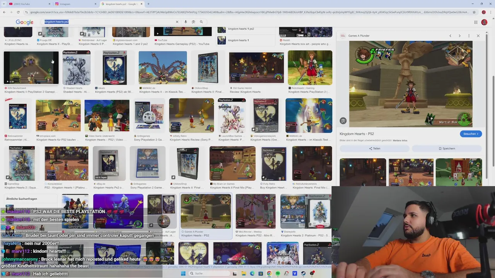495x278 pixels.
Task: Click the Besuchen button
Action: point(471,134)
